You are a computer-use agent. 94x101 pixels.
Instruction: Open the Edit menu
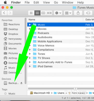[x=36, y=3]
